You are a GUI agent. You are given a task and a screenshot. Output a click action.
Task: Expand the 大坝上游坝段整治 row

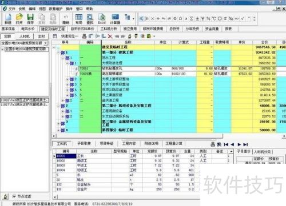point(67,79)
